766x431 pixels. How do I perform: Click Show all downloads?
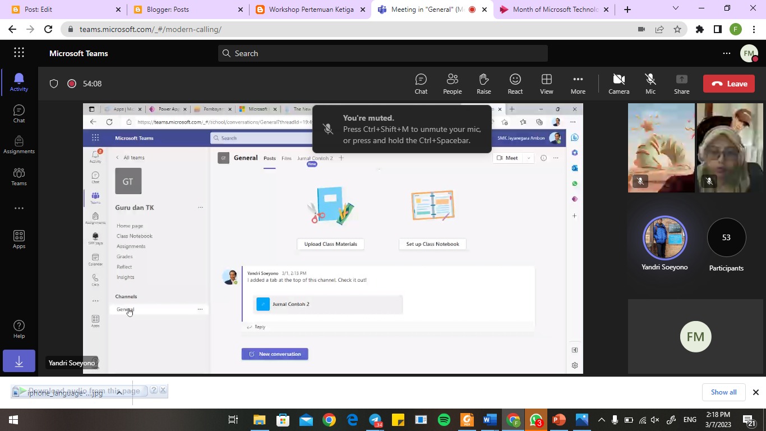coord(723,392)
